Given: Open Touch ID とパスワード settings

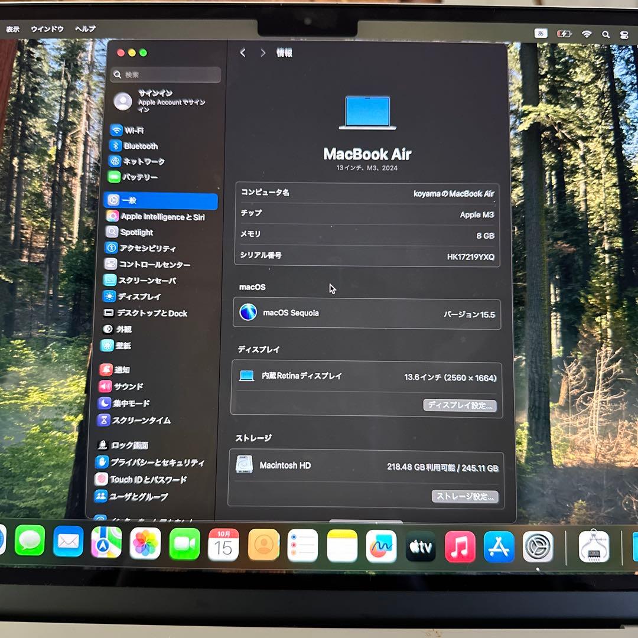Looking at the screenshot, I should 148,480.
